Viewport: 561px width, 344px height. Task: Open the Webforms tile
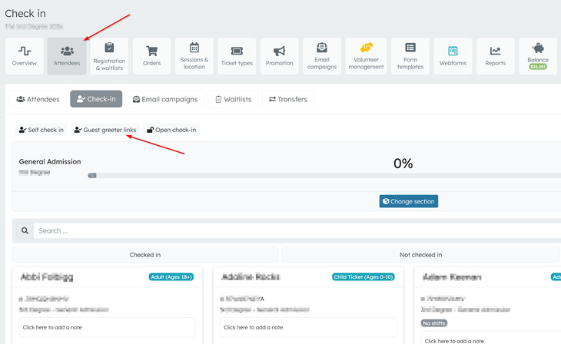[453, 56]
